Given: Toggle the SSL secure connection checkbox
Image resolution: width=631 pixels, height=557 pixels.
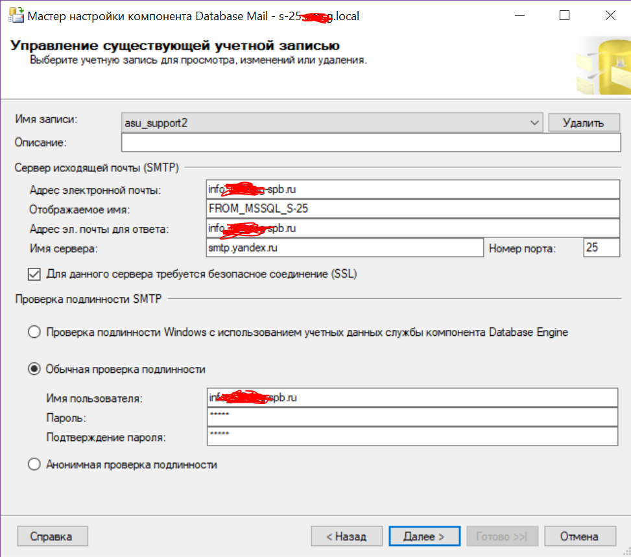Looking at the screenshot, I should 34,274.
